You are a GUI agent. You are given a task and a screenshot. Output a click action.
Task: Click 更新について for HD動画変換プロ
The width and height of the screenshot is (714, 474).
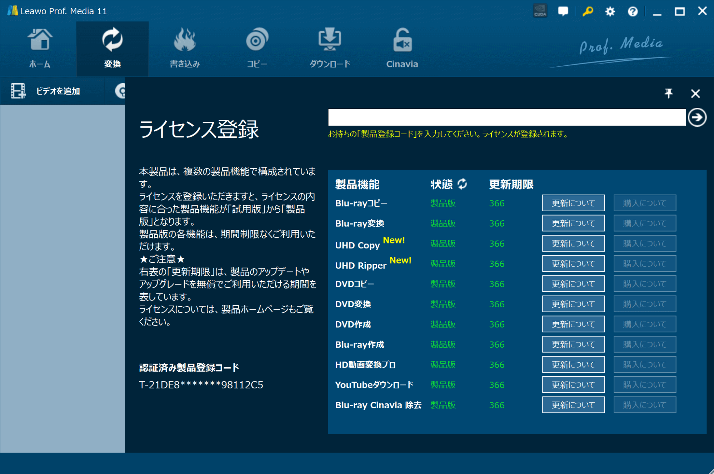click(573, 364)
